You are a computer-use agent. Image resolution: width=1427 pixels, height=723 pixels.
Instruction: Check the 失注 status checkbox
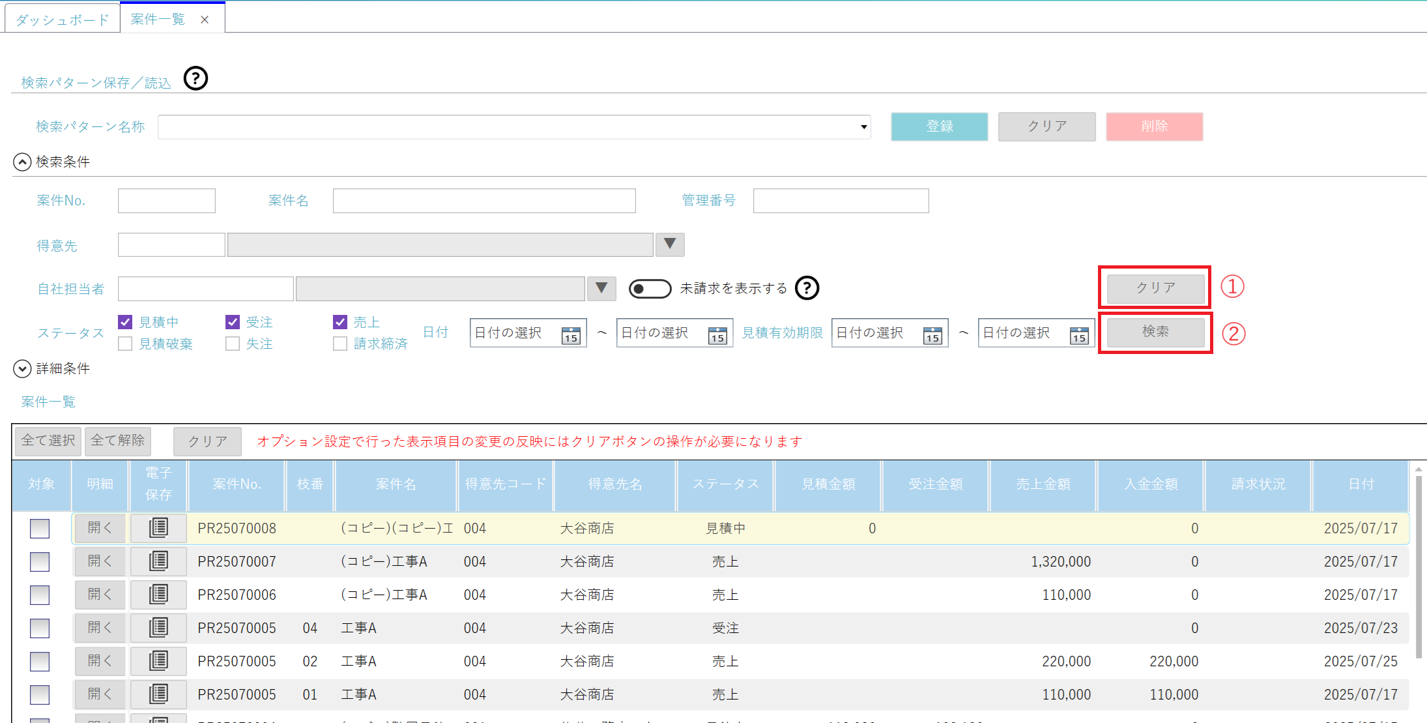233,344
